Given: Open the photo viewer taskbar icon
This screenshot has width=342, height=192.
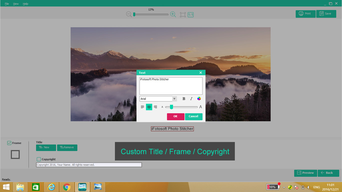Looking at the screenshot, I should (x=98, y=187).
